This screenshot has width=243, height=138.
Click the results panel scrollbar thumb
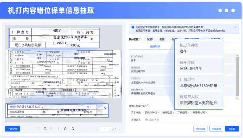pos(237,76)
